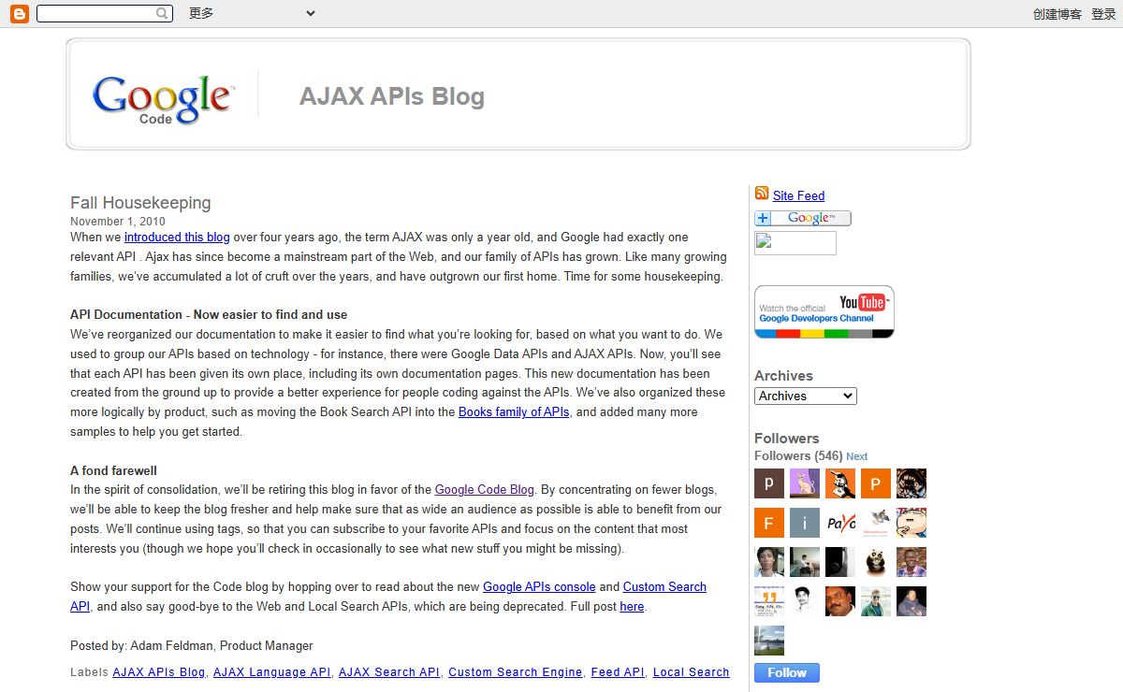Click the AJAX Language API label

click(x=272, y=671)
